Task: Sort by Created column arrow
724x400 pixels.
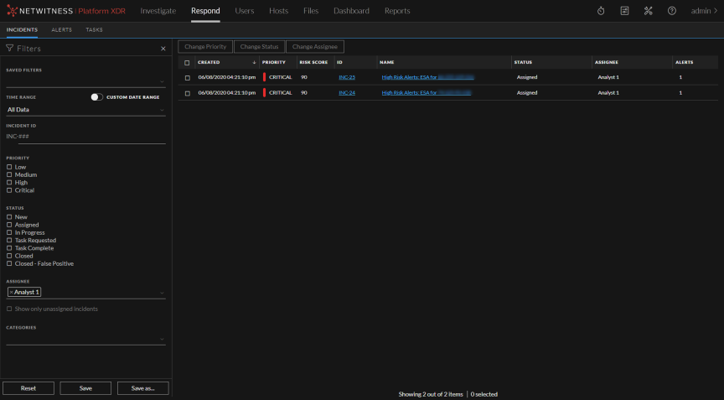Action: [254, 62]
